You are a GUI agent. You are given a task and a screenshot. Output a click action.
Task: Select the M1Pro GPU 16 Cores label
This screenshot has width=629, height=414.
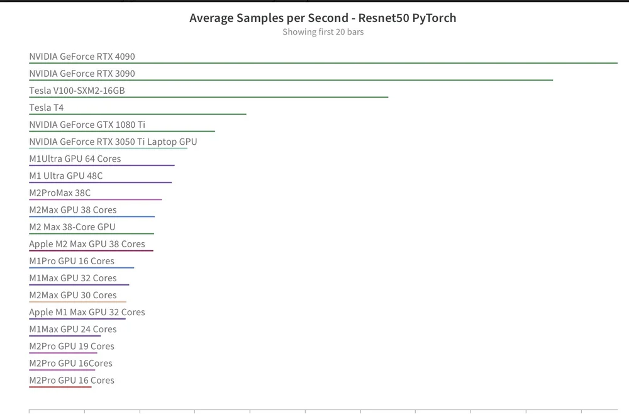72,261
